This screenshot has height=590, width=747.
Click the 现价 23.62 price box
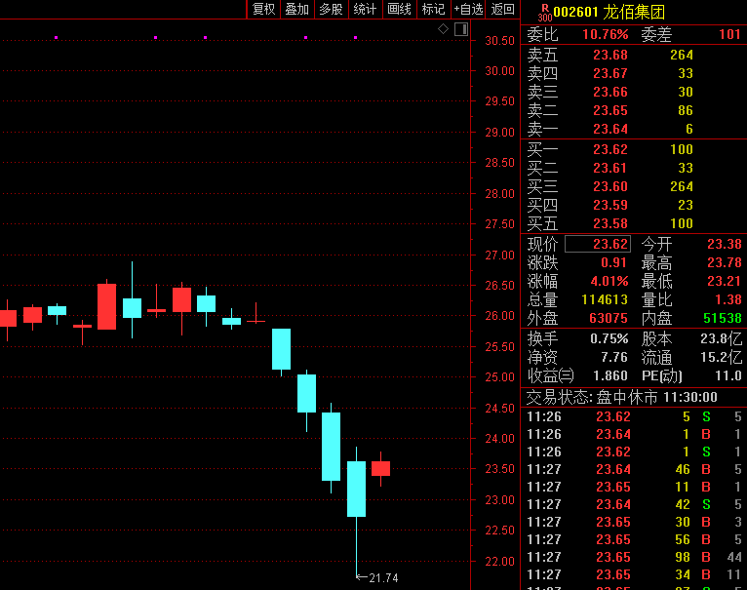[x=598, y=244]
